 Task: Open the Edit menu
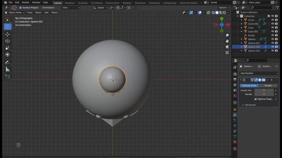coord(17,3)
